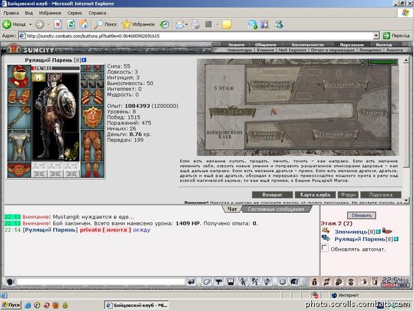Click the info icon beside Злочинець
Screen dimensions: 414x311
click(x=378, y=232)
